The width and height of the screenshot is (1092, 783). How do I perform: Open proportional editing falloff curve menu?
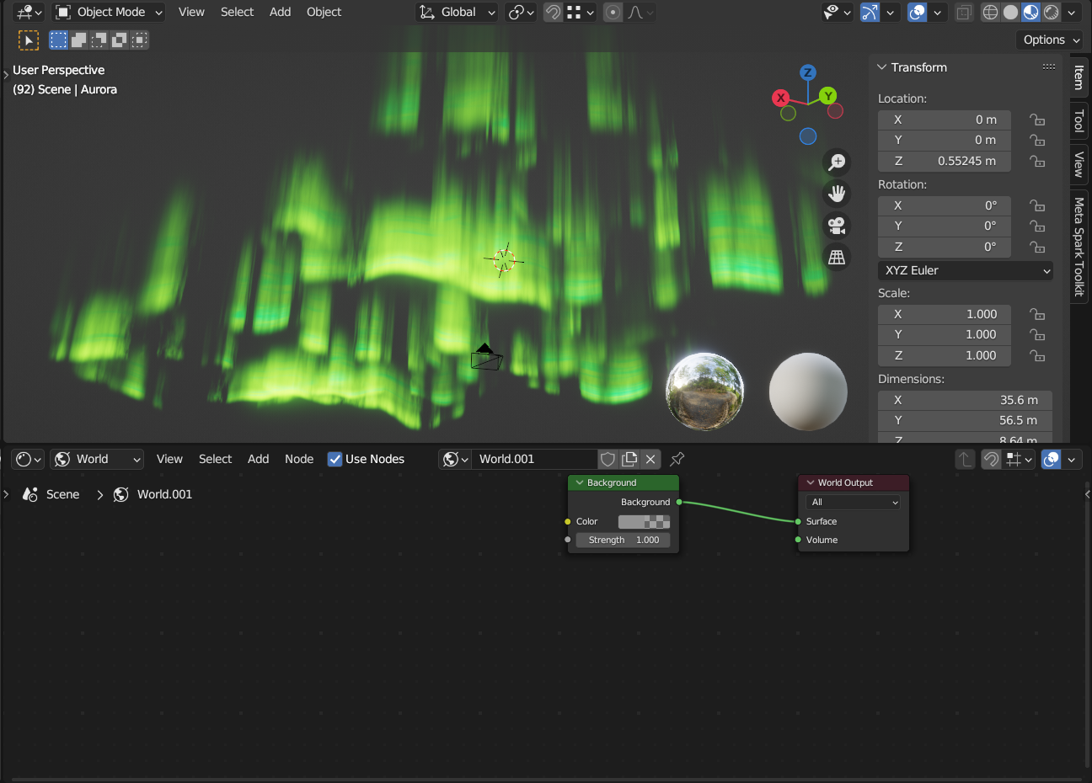pos(640,12)
